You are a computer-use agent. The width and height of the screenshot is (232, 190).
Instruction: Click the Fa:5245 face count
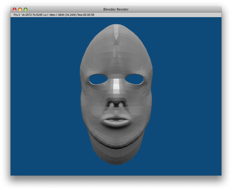tap(38, 15)
